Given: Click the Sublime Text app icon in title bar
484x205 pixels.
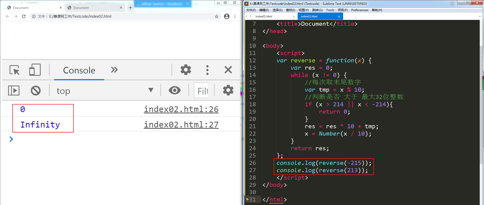Looking at the screenshot, I should pos(246,4).
